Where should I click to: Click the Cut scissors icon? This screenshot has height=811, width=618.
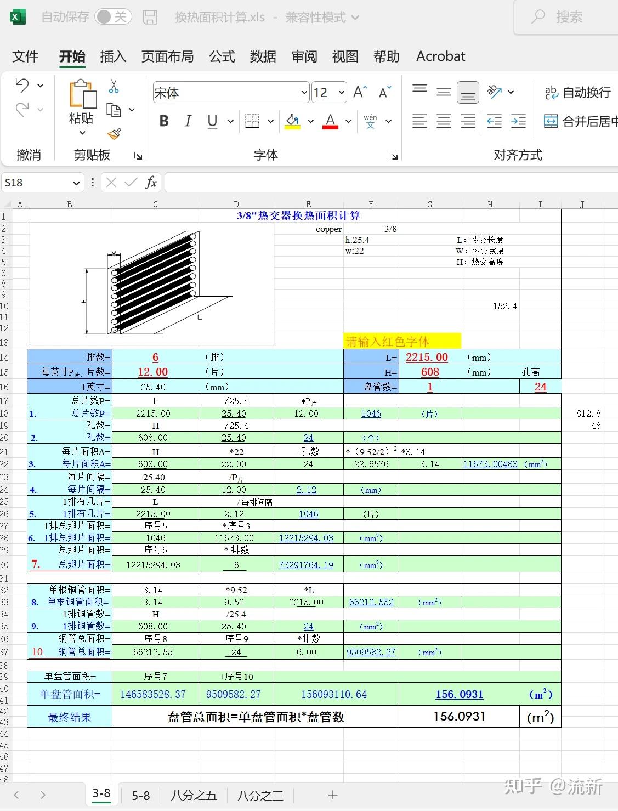[x=114, y=86]
